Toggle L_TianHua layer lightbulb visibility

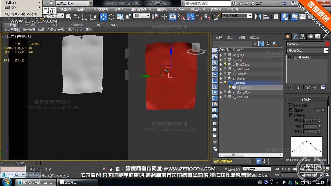pos(225,97)
